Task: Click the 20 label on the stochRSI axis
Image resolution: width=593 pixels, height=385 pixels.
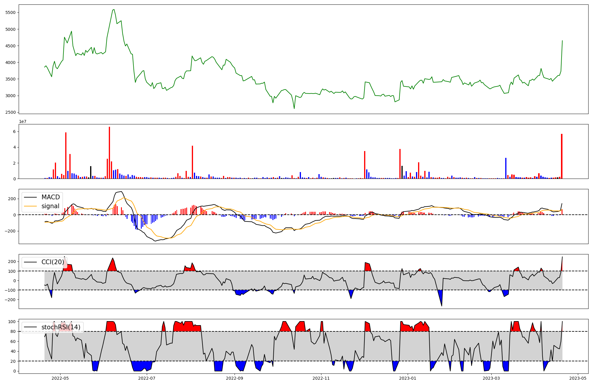Action: point(13,361)
